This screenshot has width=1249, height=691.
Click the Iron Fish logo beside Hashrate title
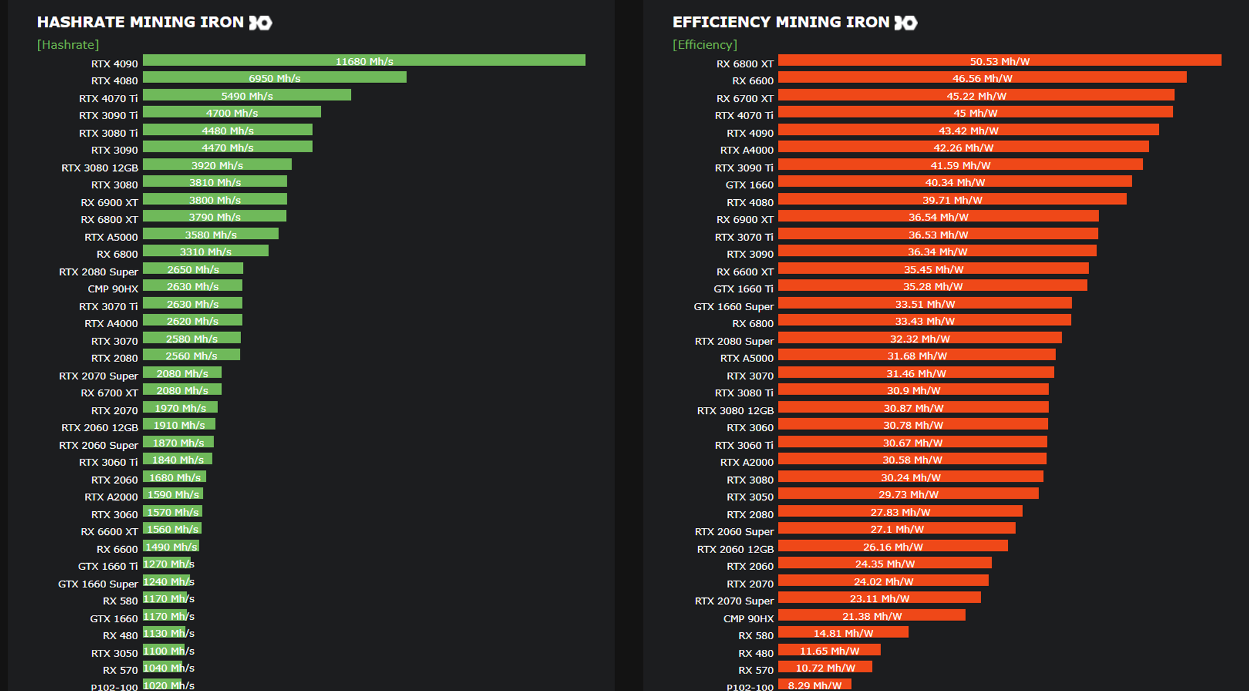[260, 23]
